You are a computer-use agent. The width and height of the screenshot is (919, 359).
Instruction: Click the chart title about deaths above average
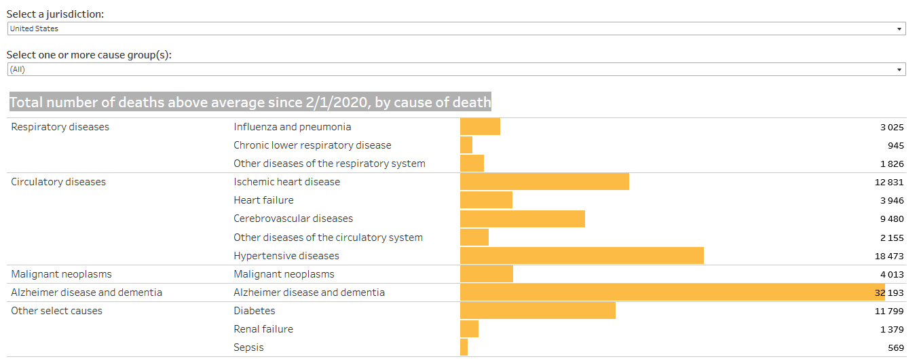(x=250, y=102)
